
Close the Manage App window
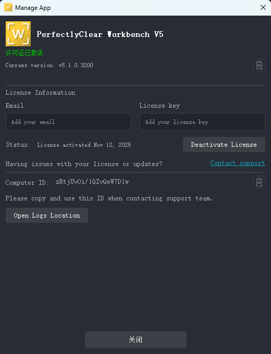[263, 7]
